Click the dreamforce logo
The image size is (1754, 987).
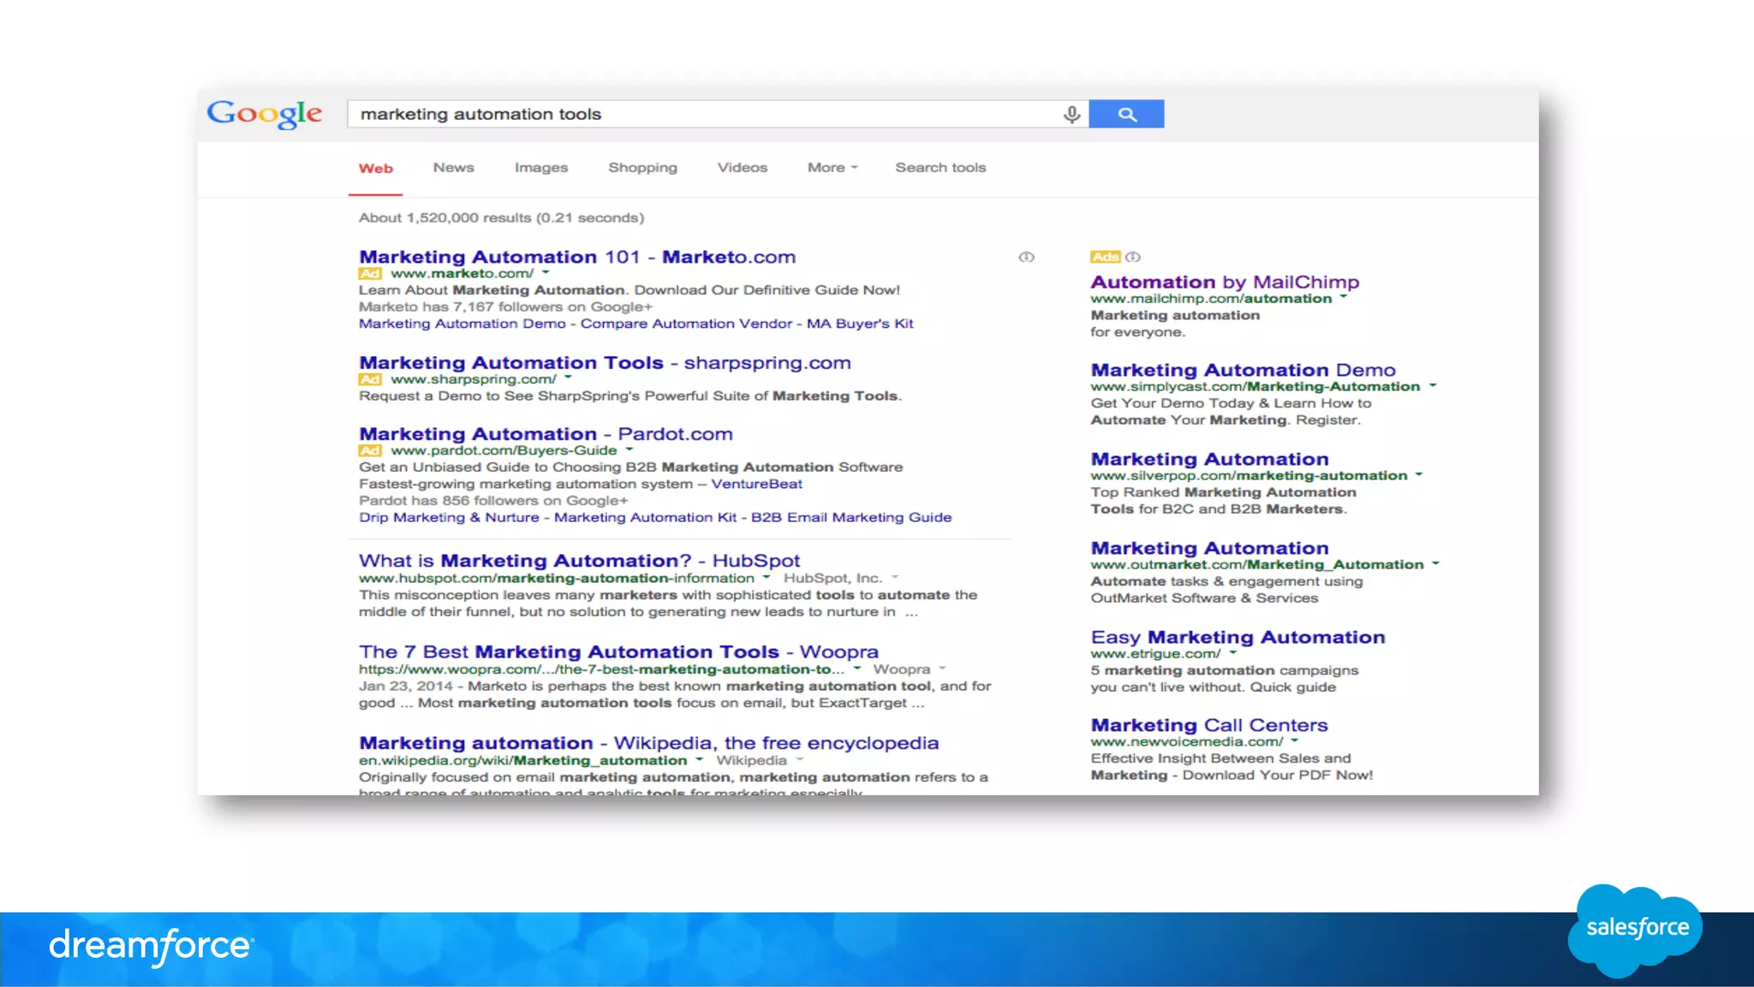pos(152,946)
